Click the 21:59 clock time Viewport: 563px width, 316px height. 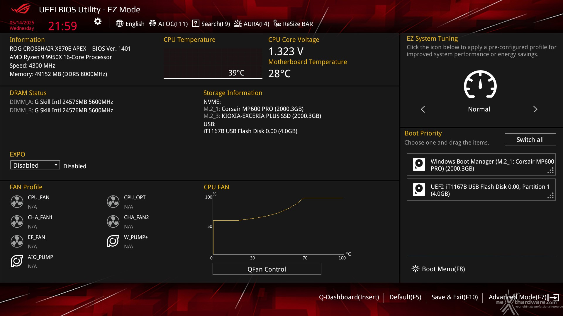62,26
